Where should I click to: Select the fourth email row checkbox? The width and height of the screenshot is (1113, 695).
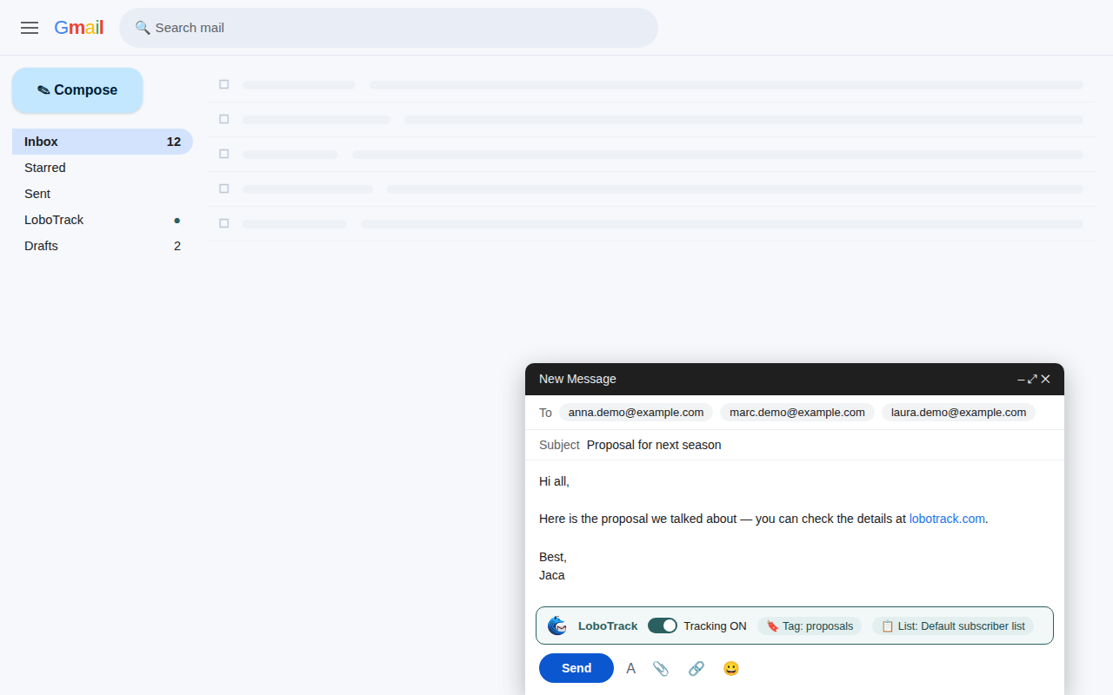[x=224, y=189]
